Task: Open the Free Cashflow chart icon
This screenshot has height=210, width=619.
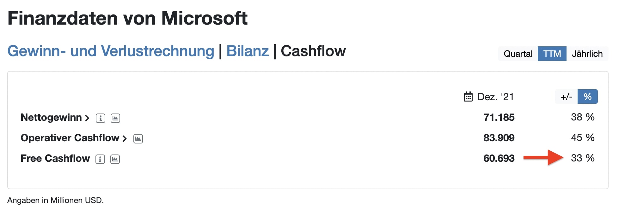Action: tap(115, 159)
